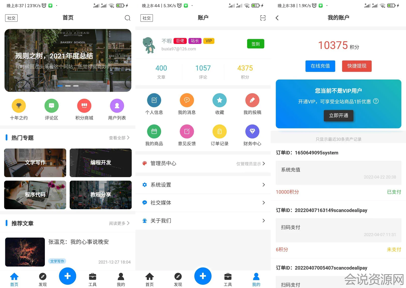Expand 管理员中心 row
The height and width of the screenshot is (288, 406).
click(x=203, y=164)
